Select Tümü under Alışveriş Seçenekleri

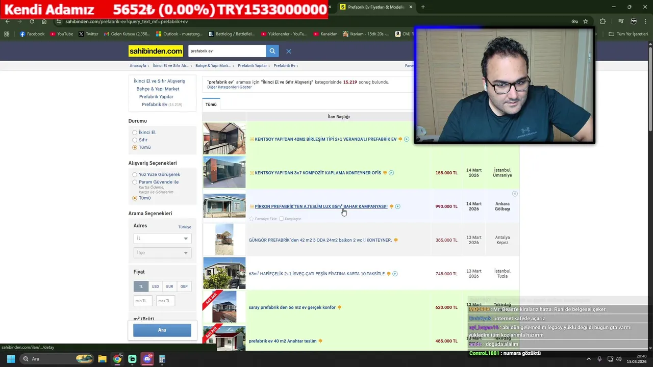click(x=135, y=198)
